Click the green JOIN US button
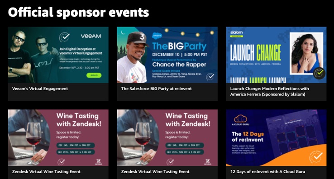 pyautogui.click(x=94, y=75)
